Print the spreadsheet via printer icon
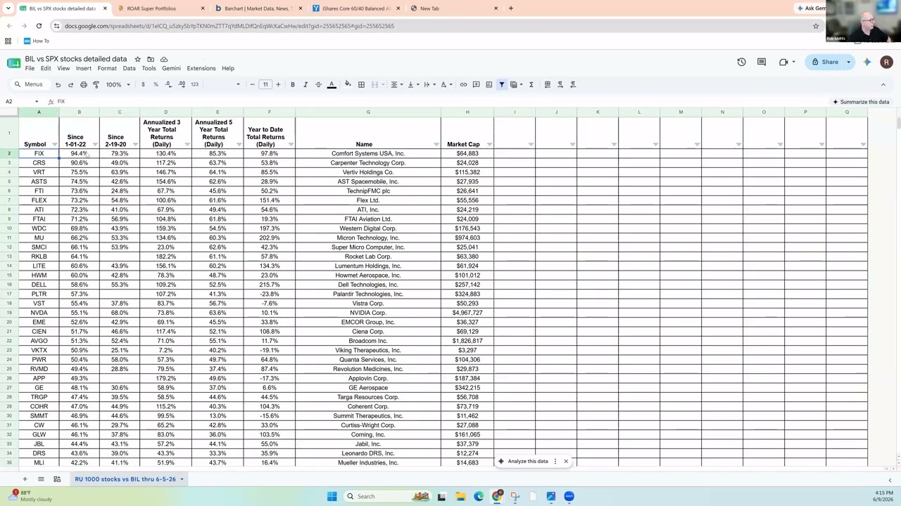 point(83,84)
